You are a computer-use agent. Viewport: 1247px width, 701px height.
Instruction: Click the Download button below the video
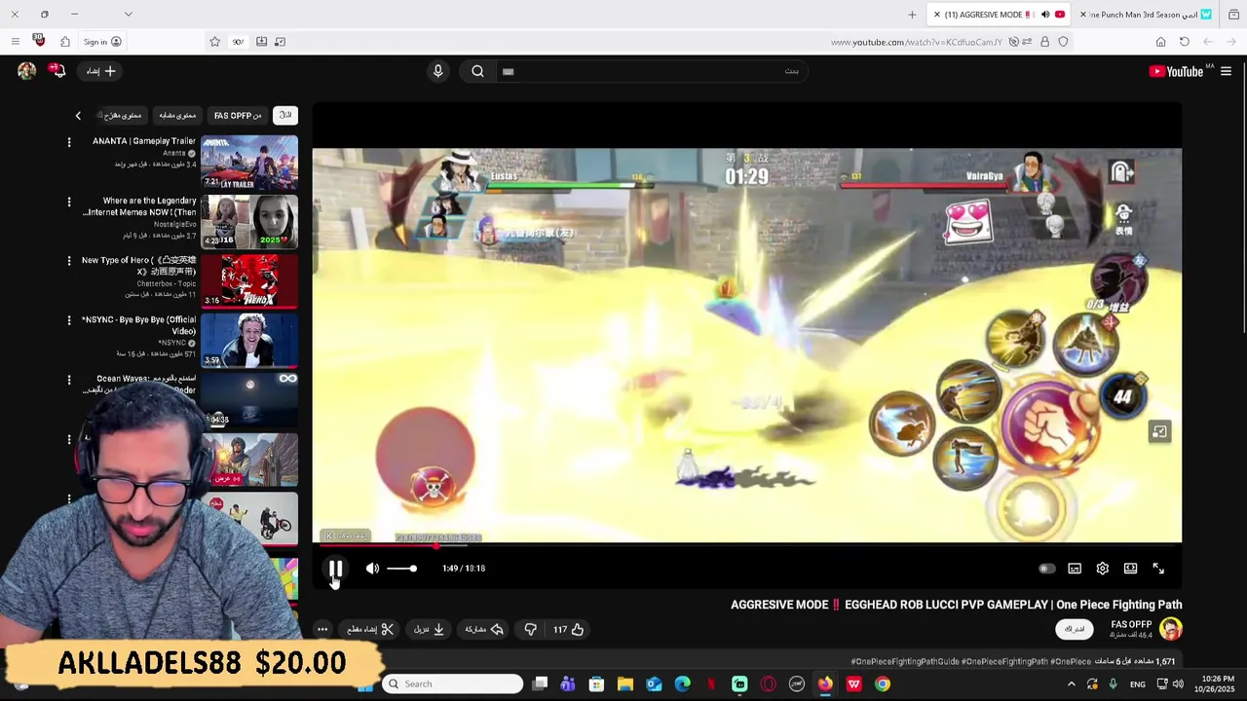[429, 630]
